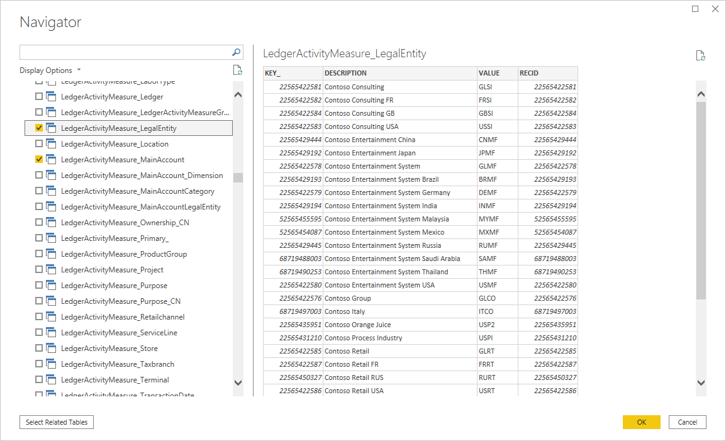Viewport: 726px width, 441px height.
Task: Check LedgerActivityMeasure_Ledger checkbox
Action: point(39,96)
